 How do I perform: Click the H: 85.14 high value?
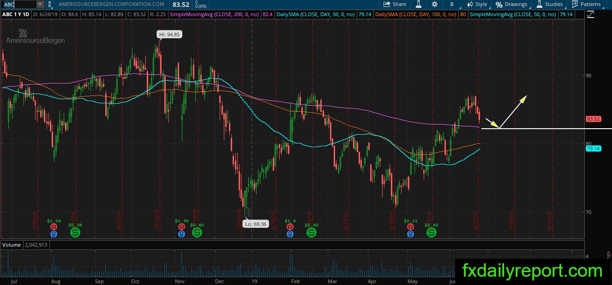point(92,15)
